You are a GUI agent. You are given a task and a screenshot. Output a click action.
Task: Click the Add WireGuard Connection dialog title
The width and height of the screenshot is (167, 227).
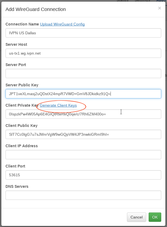click(36, 9)
